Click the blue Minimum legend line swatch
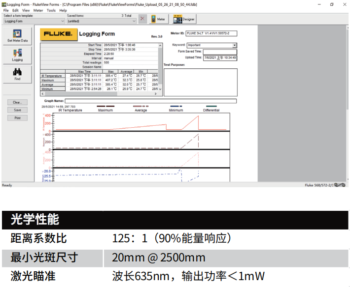The height and width of the screenshot is (287, 352). (x=176, y=106)
